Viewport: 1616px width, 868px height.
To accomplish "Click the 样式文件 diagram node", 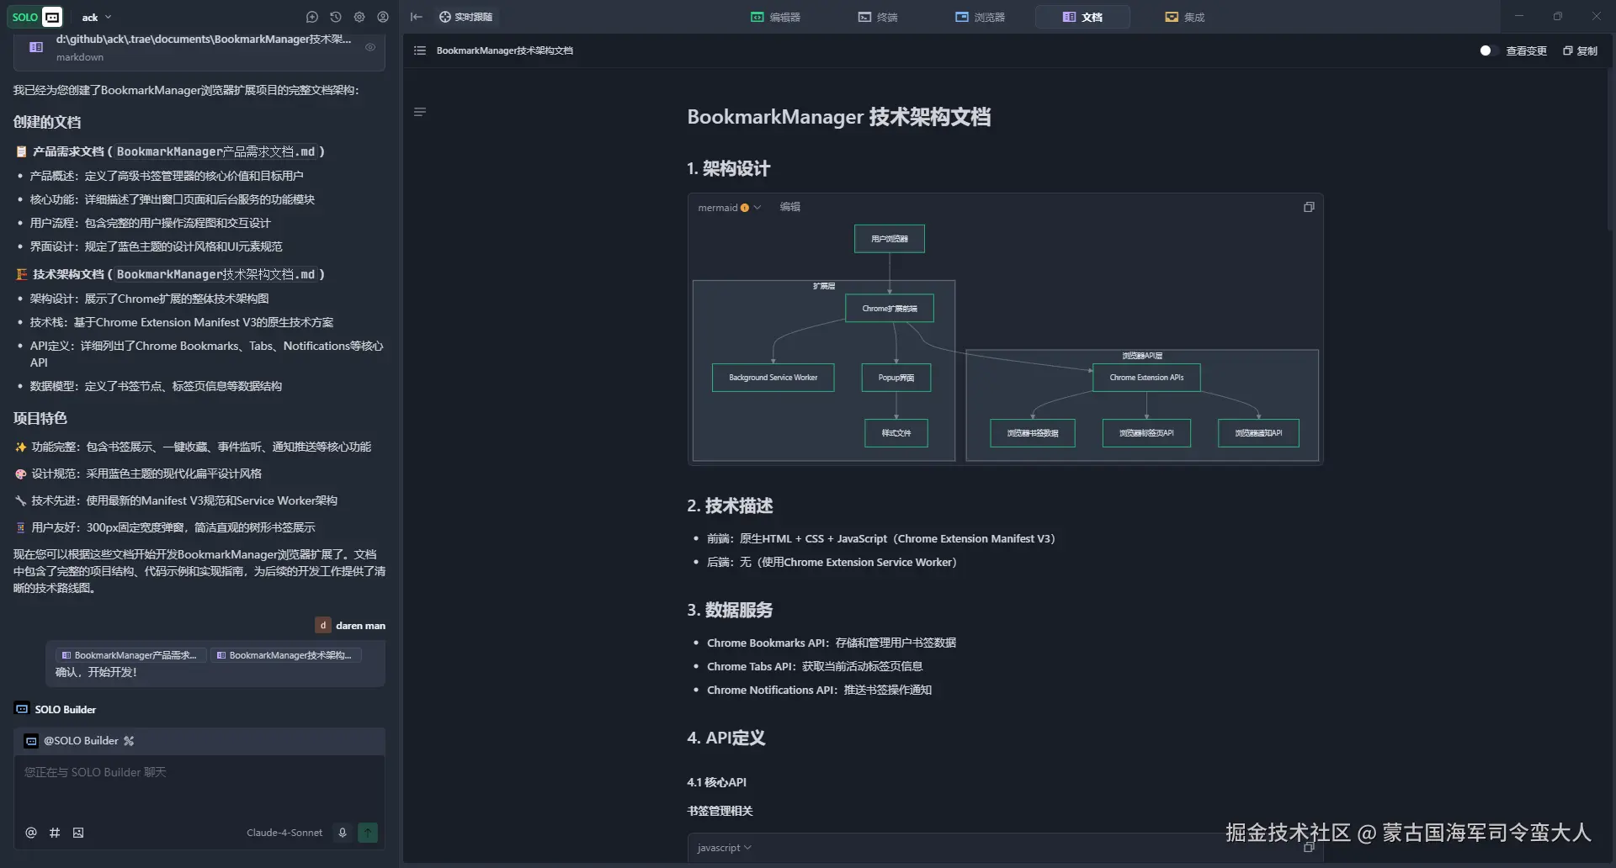I will click(896, 433).
